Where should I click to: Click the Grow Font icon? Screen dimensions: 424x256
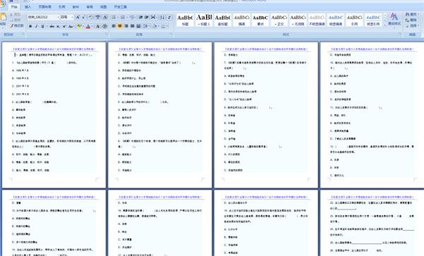point(78,17)
